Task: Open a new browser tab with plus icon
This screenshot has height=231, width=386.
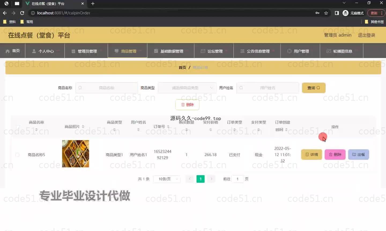Action: (93, 3)
